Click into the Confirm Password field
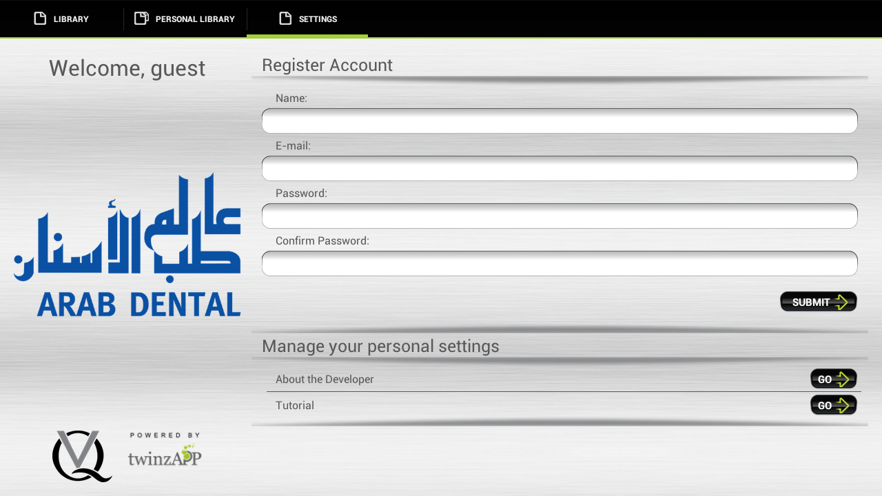The image size is (882, 496). (560, 263)
